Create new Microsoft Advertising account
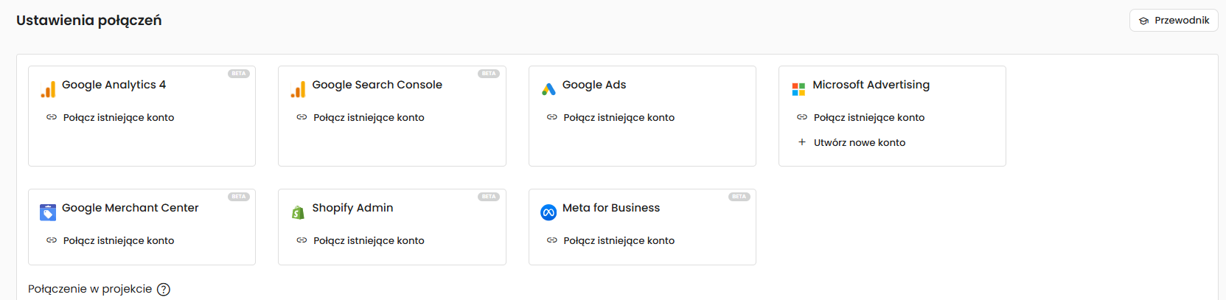Screen dimensions: 1226x300 (x=859, y=142)
